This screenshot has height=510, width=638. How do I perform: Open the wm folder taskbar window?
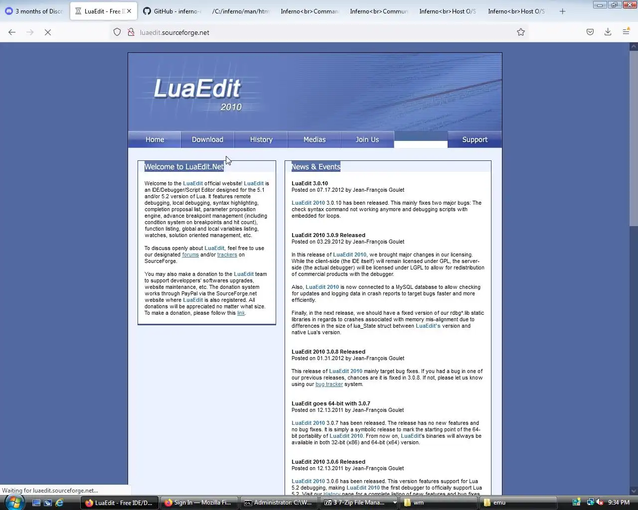pos(440,503)
